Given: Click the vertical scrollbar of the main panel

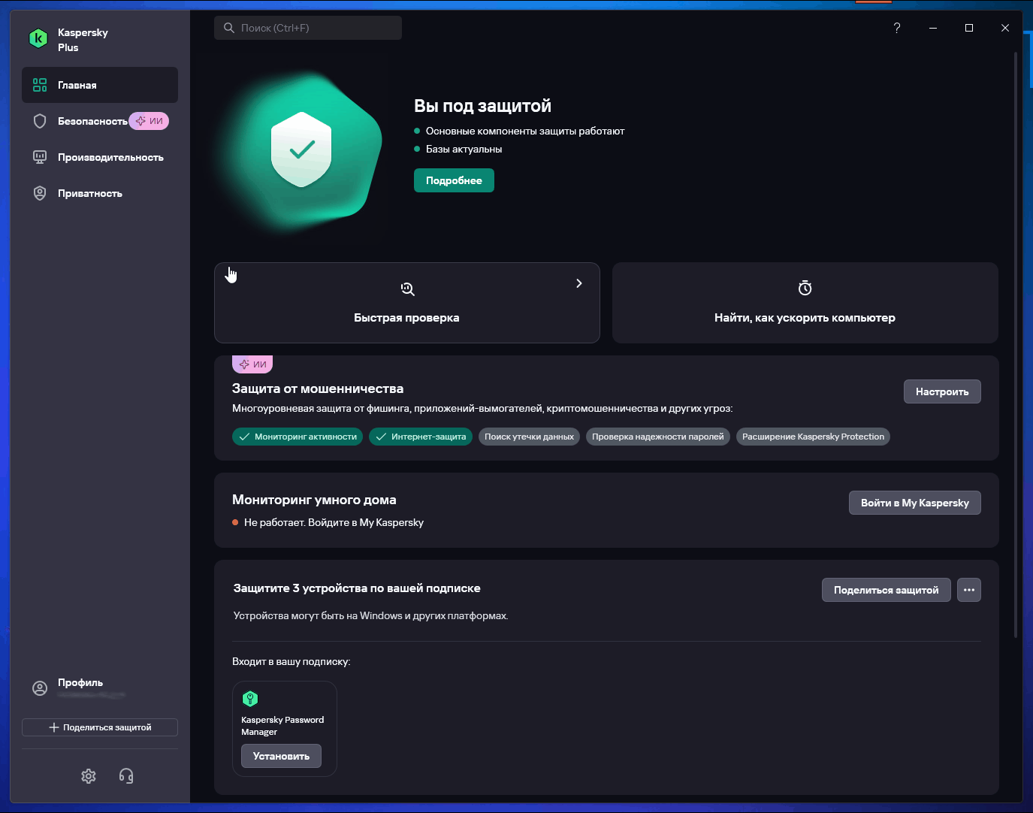Looking at the screenshot, I should pyautogui.click(x=1016, y=346).
